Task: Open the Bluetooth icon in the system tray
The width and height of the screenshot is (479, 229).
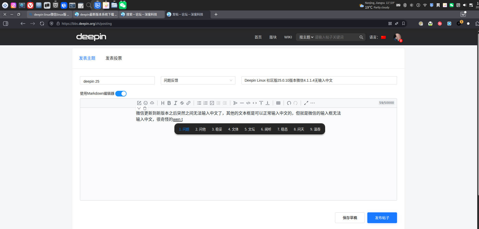Action: (405, 5)
